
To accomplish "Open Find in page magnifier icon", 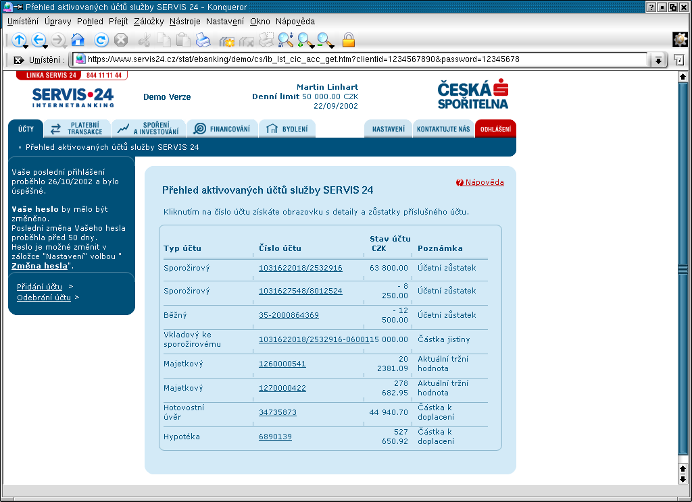I will tap(286, 40).
